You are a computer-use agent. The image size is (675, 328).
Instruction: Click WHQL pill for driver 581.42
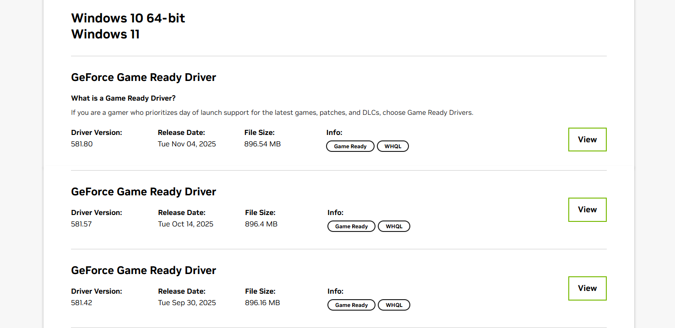click(394, 305)
